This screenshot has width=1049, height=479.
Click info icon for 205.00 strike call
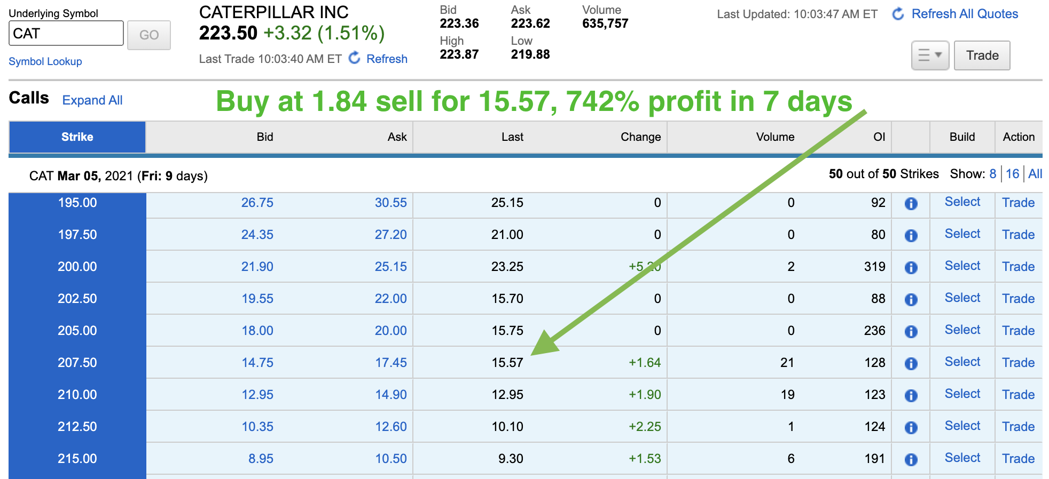pyautogui.click(x=911, y=331)
